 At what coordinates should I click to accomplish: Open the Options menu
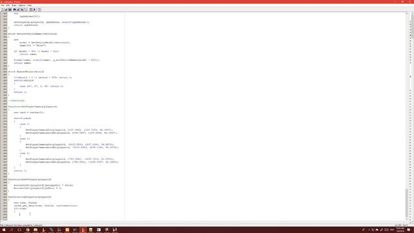21,5
